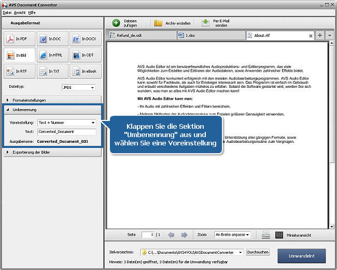Click the Durchsuchen button
337x270 pixels.
(x=258, y=252)
